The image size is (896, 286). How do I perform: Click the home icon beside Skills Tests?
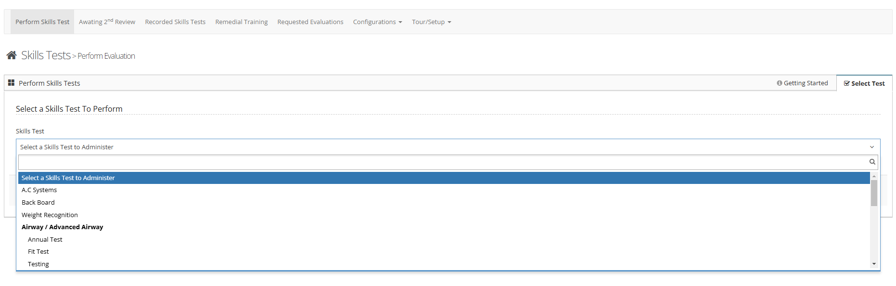click(x=12, y=55)
